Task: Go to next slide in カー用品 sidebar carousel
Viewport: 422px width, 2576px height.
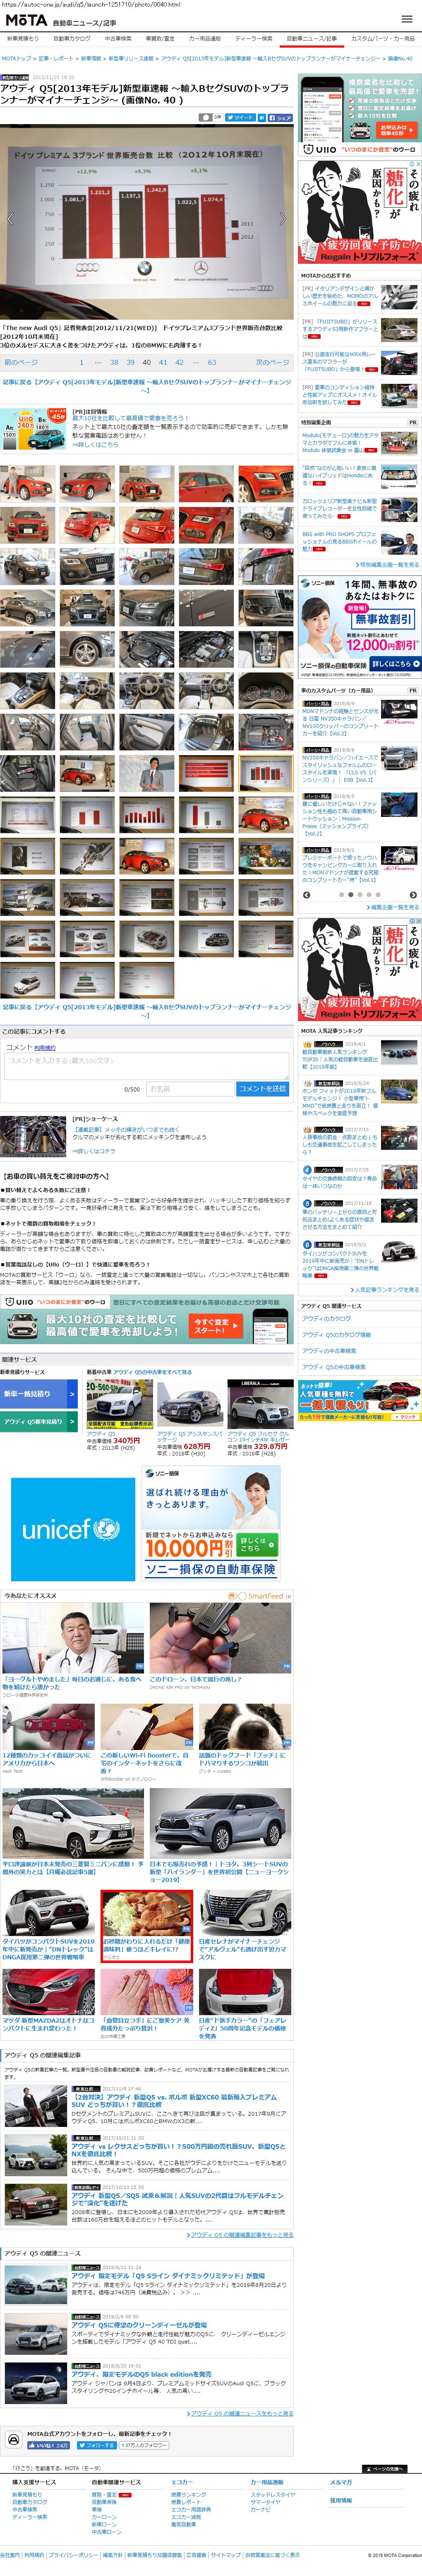Action: point(413,895)
